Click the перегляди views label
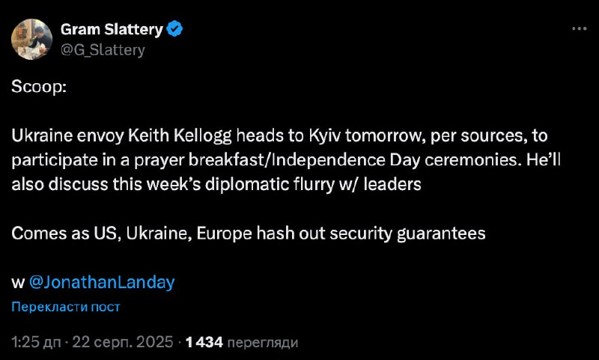The width and height of the screenshot is (599, 360). [262, 342]
